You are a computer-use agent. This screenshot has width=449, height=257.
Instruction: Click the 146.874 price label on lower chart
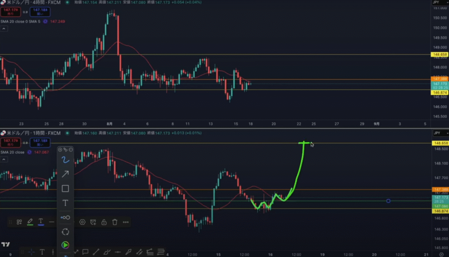tap(440, 211)
